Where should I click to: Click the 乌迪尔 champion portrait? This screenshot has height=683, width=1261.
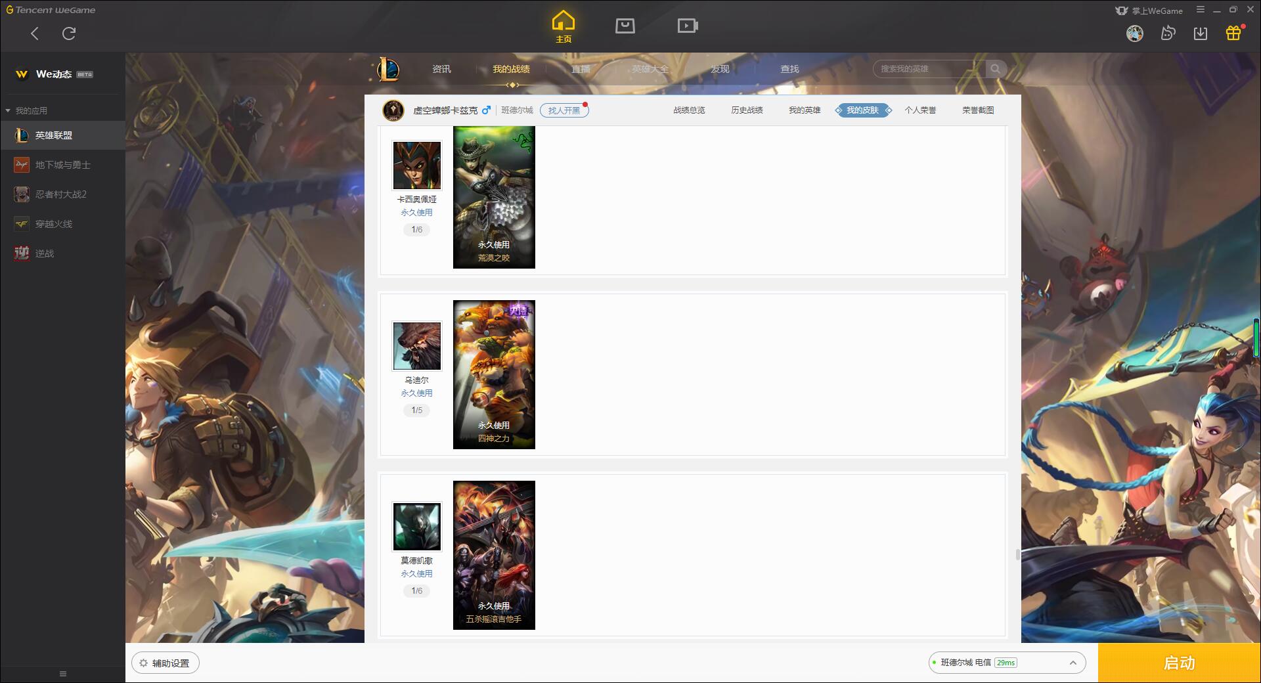[416, 345]
